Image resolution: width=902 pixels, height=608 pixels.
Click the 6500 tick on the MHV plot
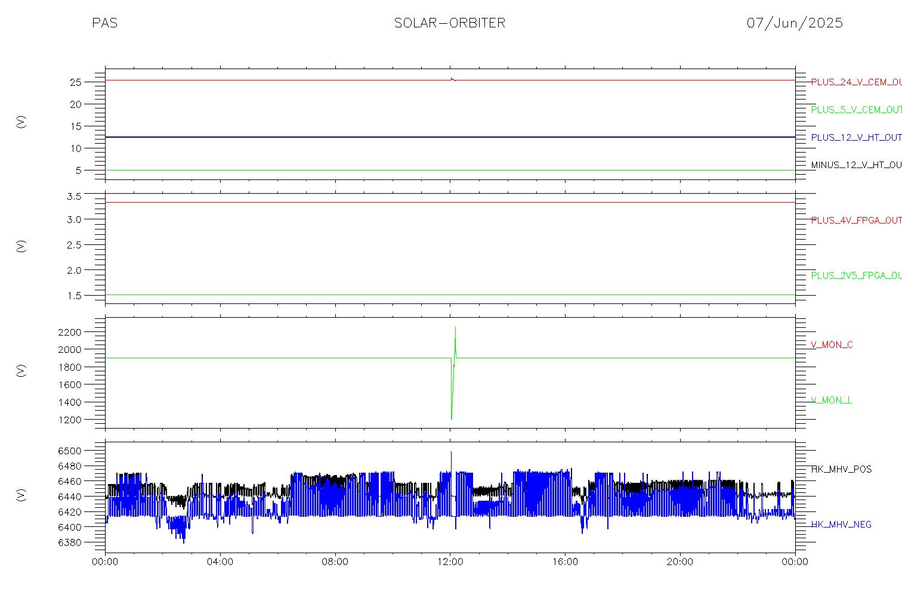pos(70,451)
